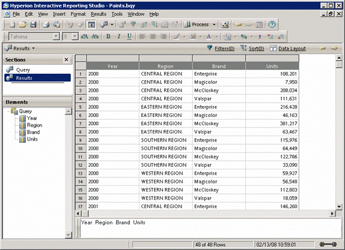345x250 pixels.
Task: Open the Data Layout link
Action: (x=292, y=48)
